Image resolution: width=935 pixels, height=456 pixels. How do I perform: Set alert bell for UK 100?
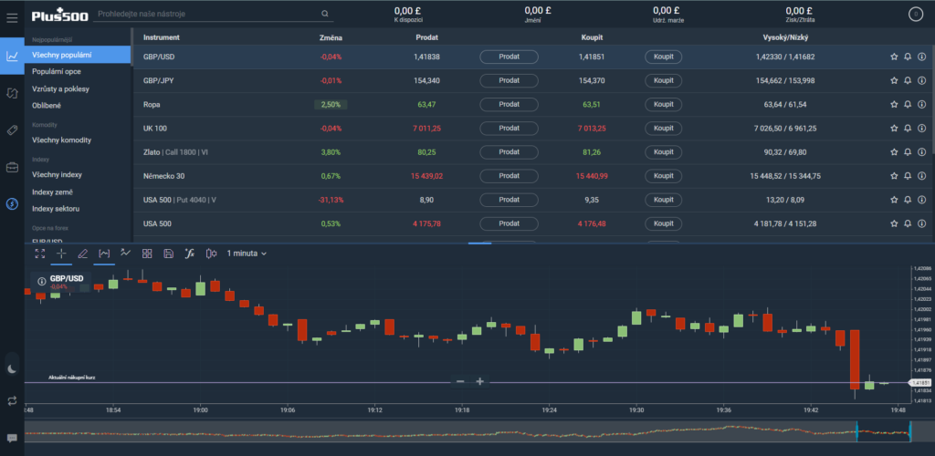tap(908, 128)
